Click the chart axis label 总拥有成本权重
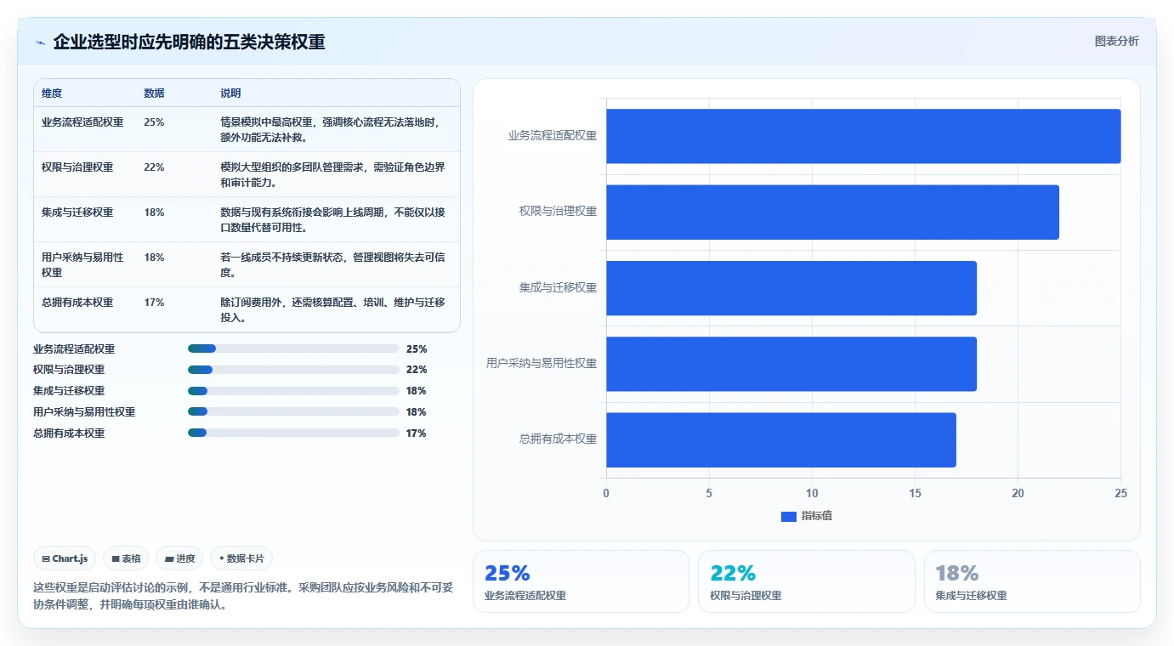Screen dimensions: 1174x646 coord(559,439)
